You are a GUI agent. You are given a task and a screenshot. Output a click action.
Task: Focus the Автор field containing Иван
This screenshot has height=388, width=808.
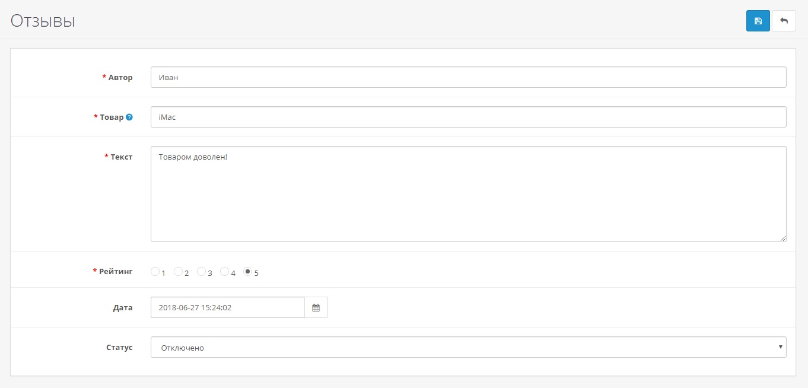point(468,77)
